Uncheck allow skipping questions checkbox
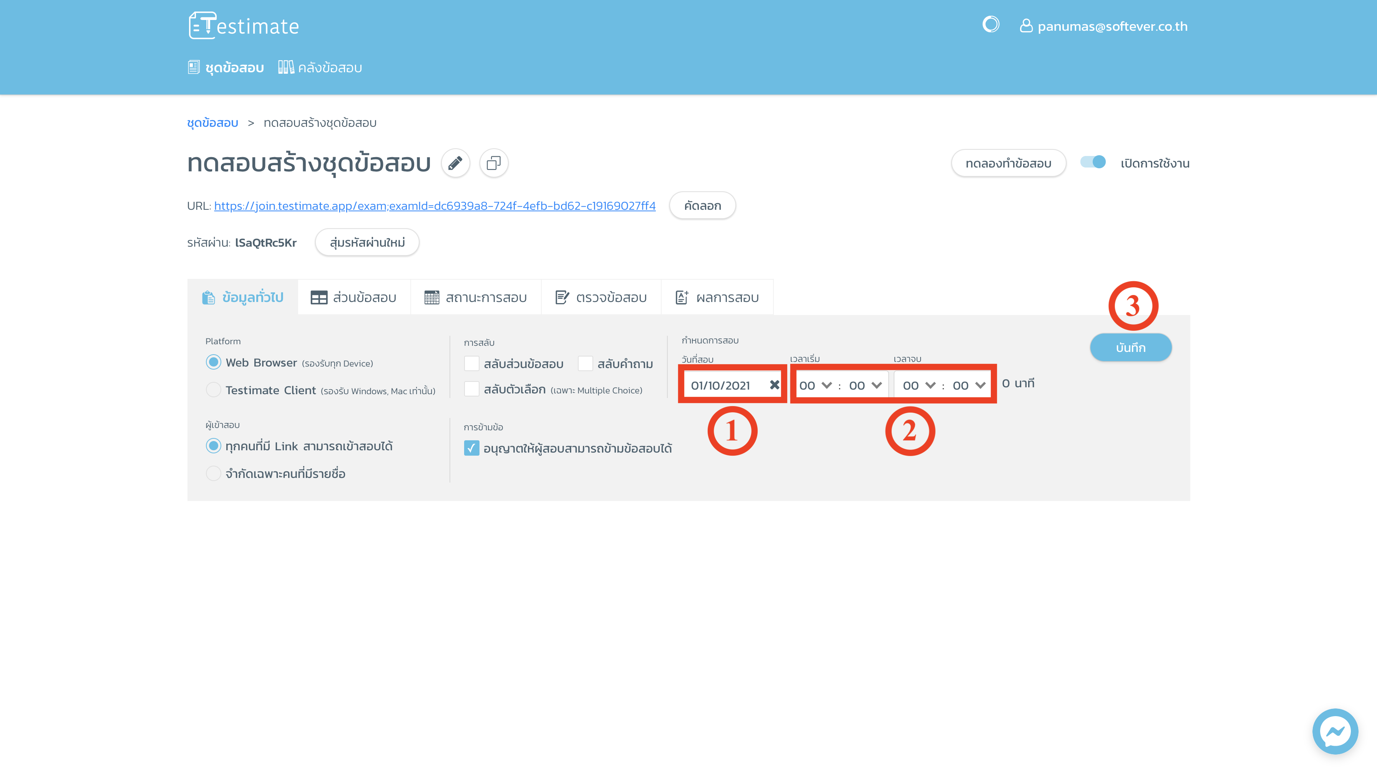Viewport: 1377px width, 773px height. (x=471, y=448)
